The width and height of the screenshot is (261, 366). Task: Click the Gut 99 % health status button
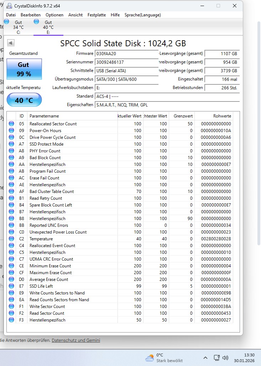point(24,69)
